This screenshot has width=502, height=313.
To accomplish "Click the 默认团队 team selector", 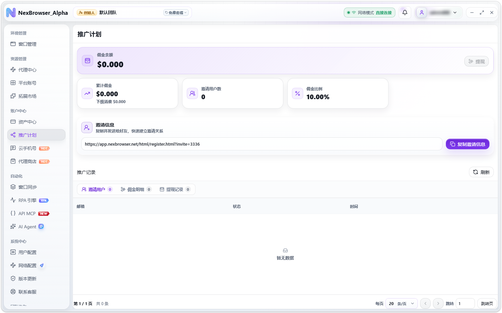I will [x=132, y=13].
